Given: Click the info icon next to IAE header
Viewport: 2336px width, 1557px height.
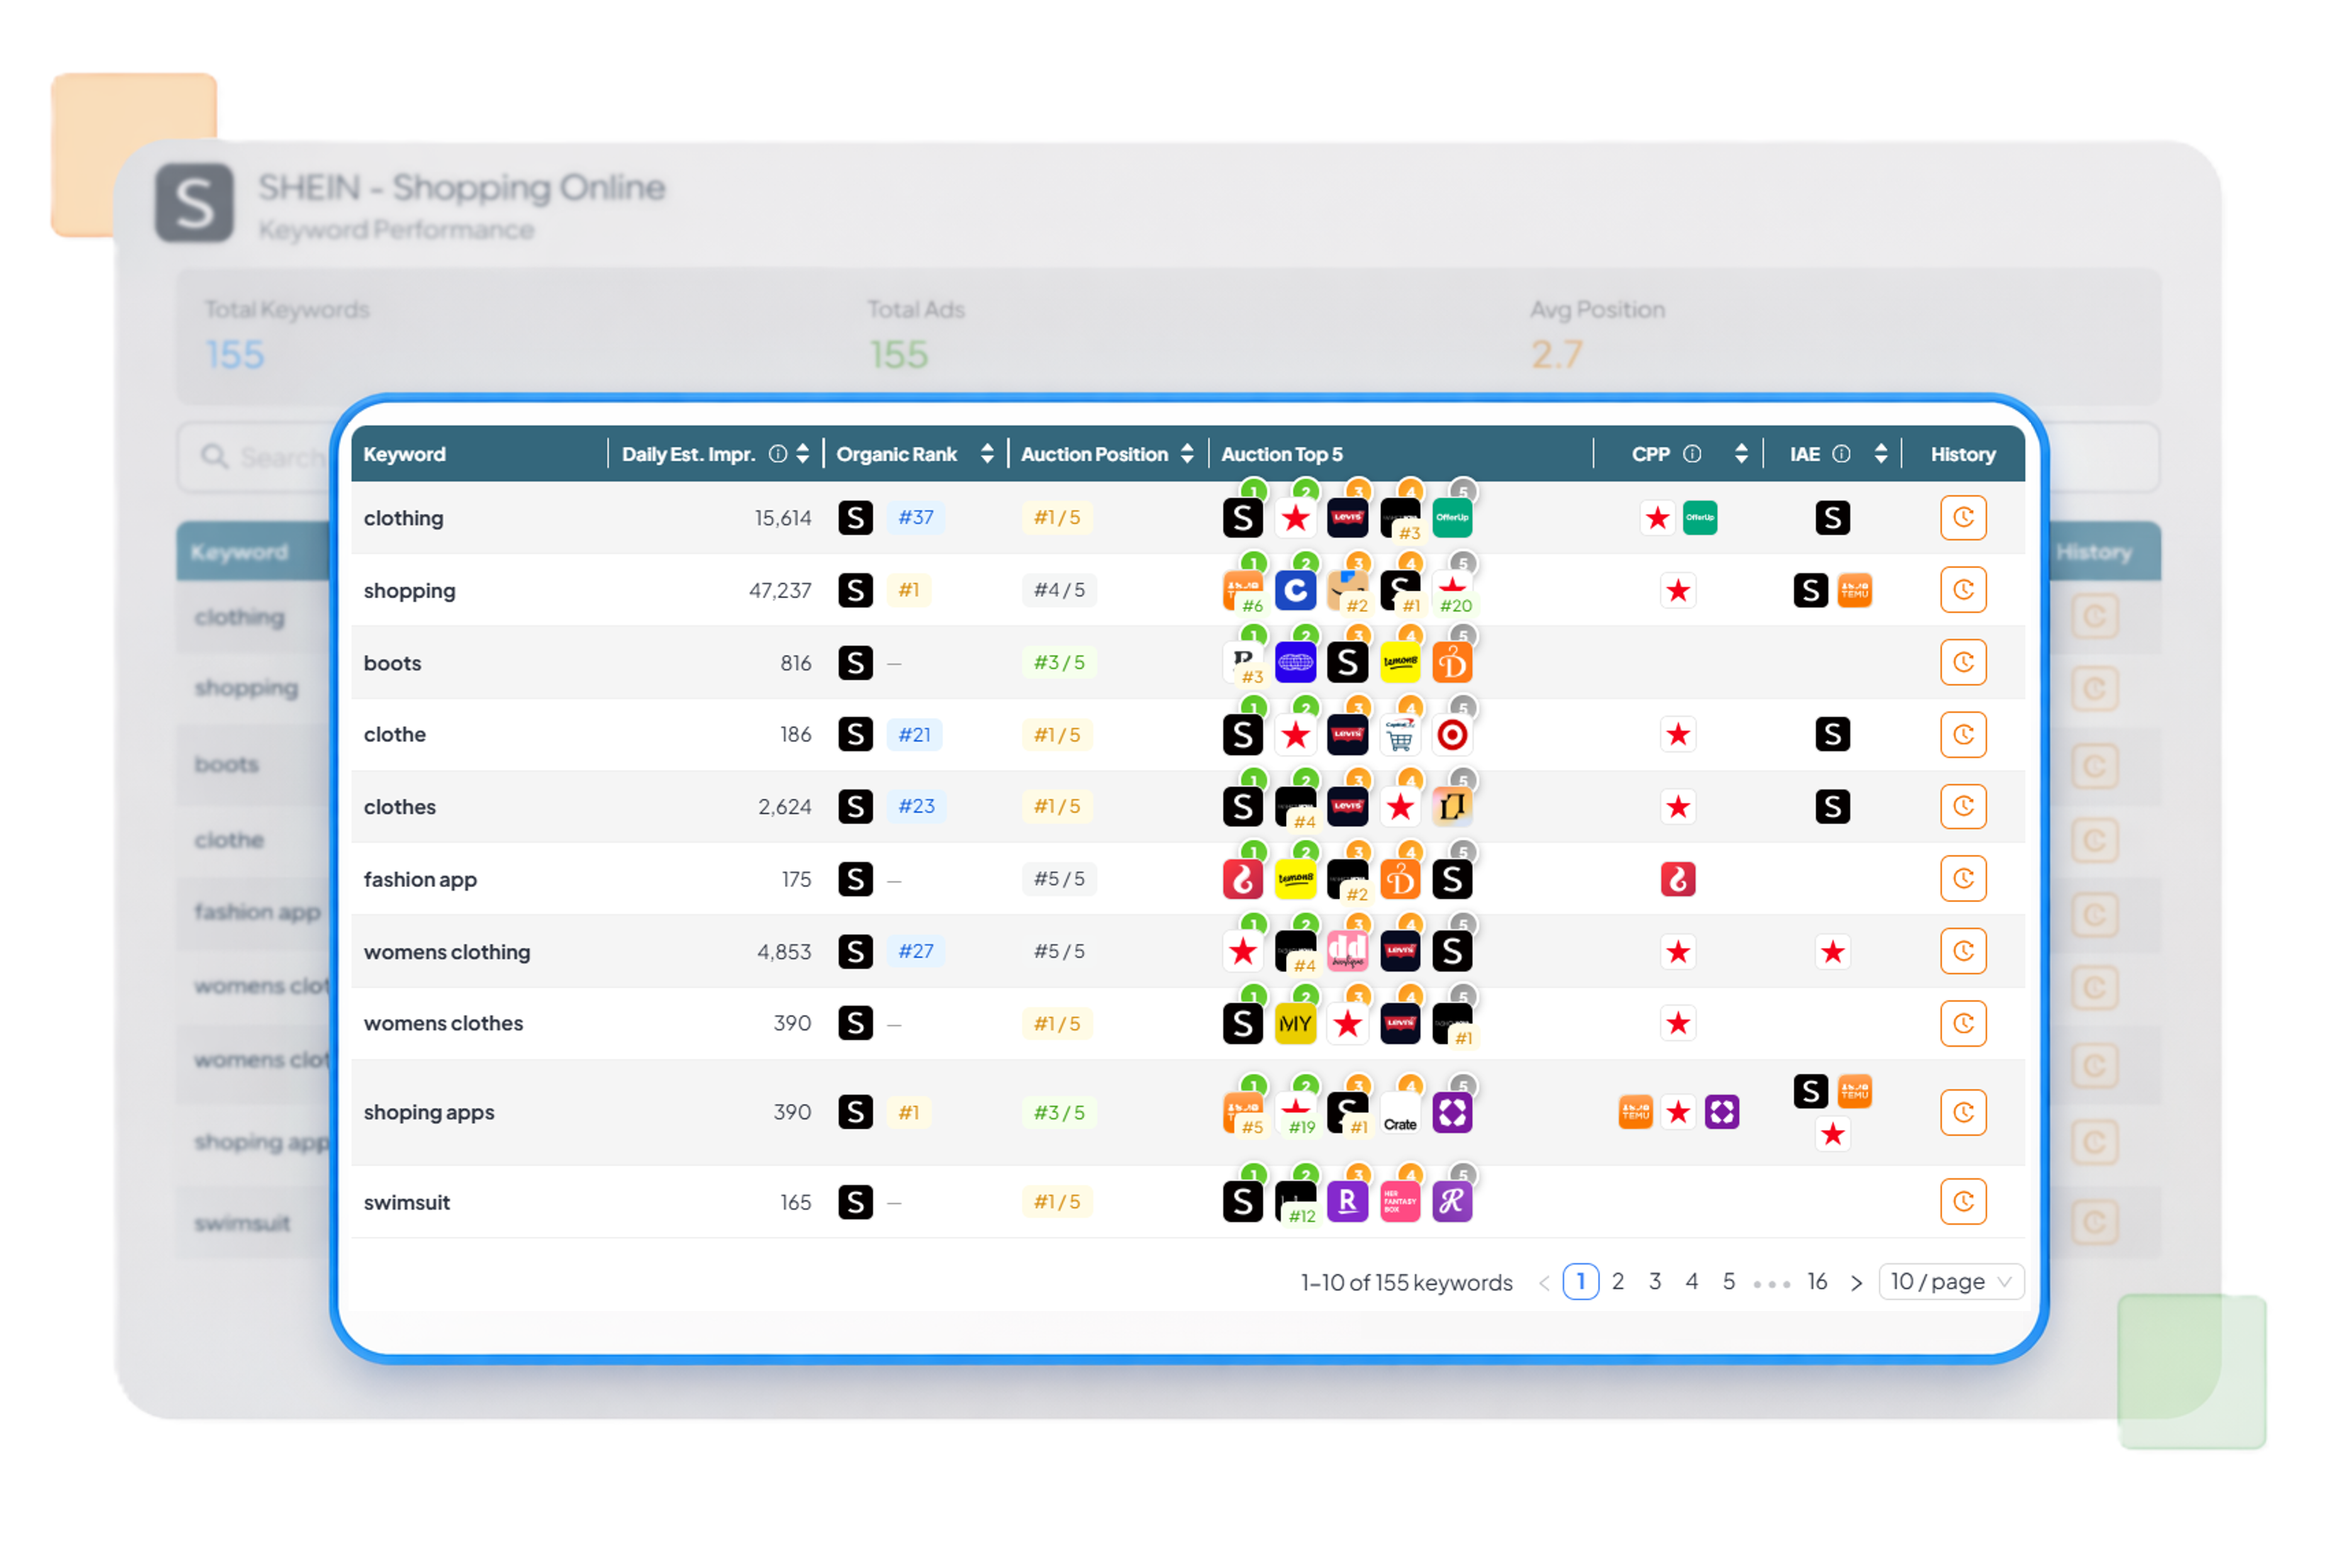Looking at the screenshot, I should click(x=1841, y=454).
